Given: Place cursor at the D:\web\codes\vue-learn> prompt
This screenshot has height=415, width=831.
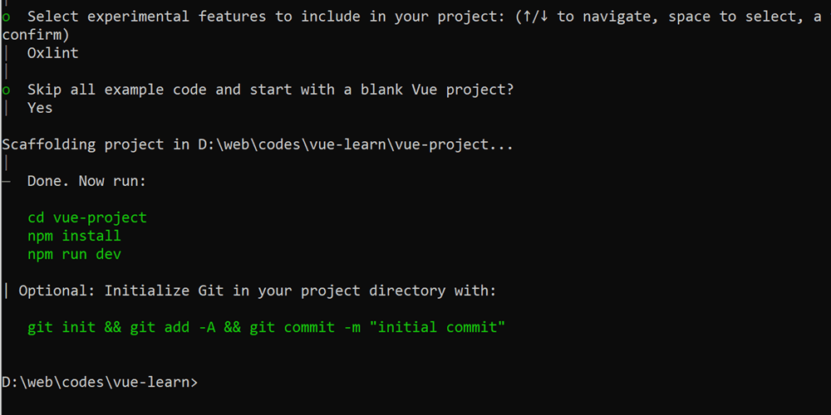Looking at the screenshot, I should pos(204,382).
